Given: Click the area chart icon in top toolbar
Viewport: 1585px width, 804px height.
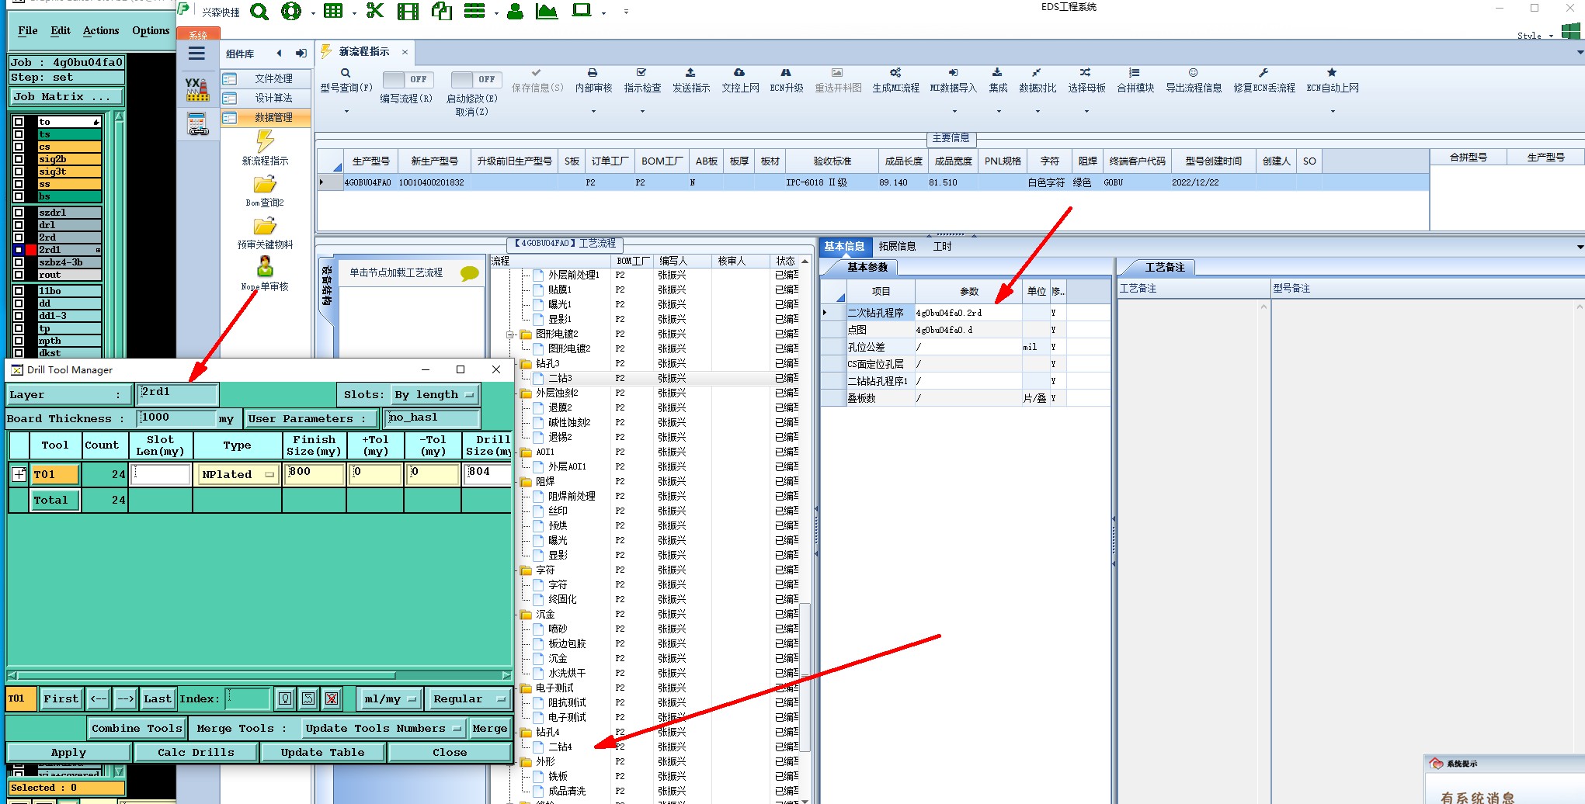Looking at the screenshot, I should coord(547,11).
